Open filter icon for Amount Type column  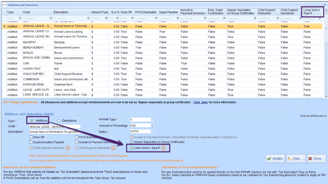coord(106,19)
